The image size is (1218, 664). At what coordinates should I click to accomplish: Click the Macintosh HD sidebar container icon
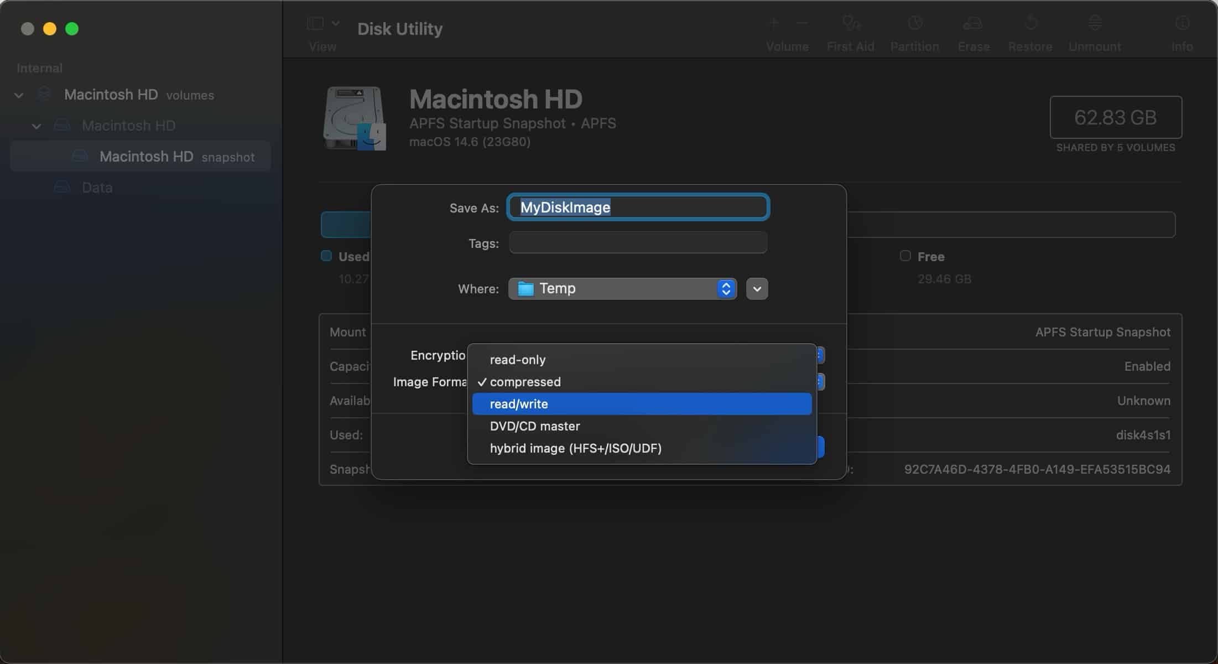(x=44, y=95)
